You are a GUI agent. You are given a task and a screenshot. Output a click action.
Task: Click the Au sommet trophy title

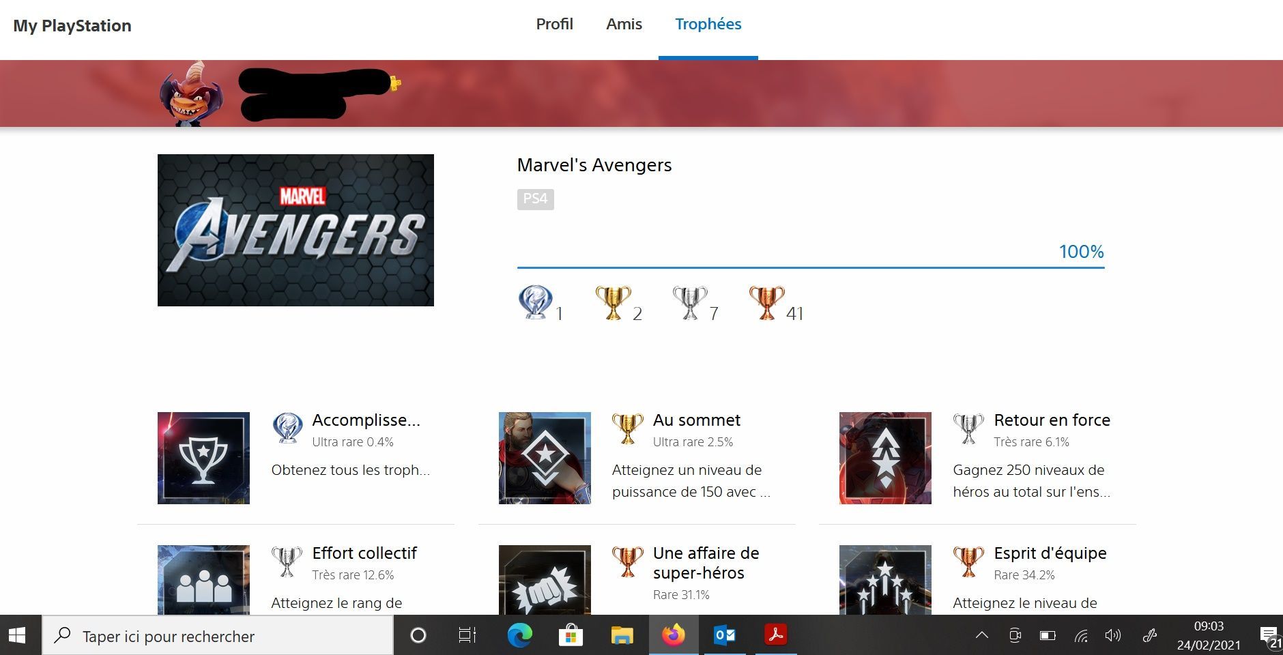coord(696,420)
